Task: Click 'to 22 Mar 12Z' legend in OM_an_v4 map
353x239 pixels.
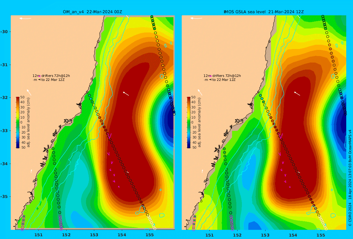Action: click(x=53, y=80)
